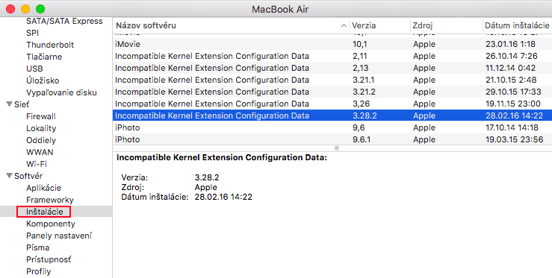Viewport: 552px width, 278px height.
Task: Select Kernel Extension row version 3.21.2
Action: click(332, 92)
